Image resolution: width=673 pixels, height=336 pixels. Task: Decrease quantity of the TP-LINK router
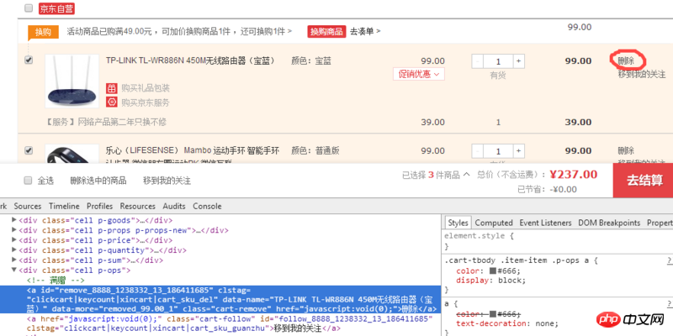pyautogui.click(x=478, y=61)
